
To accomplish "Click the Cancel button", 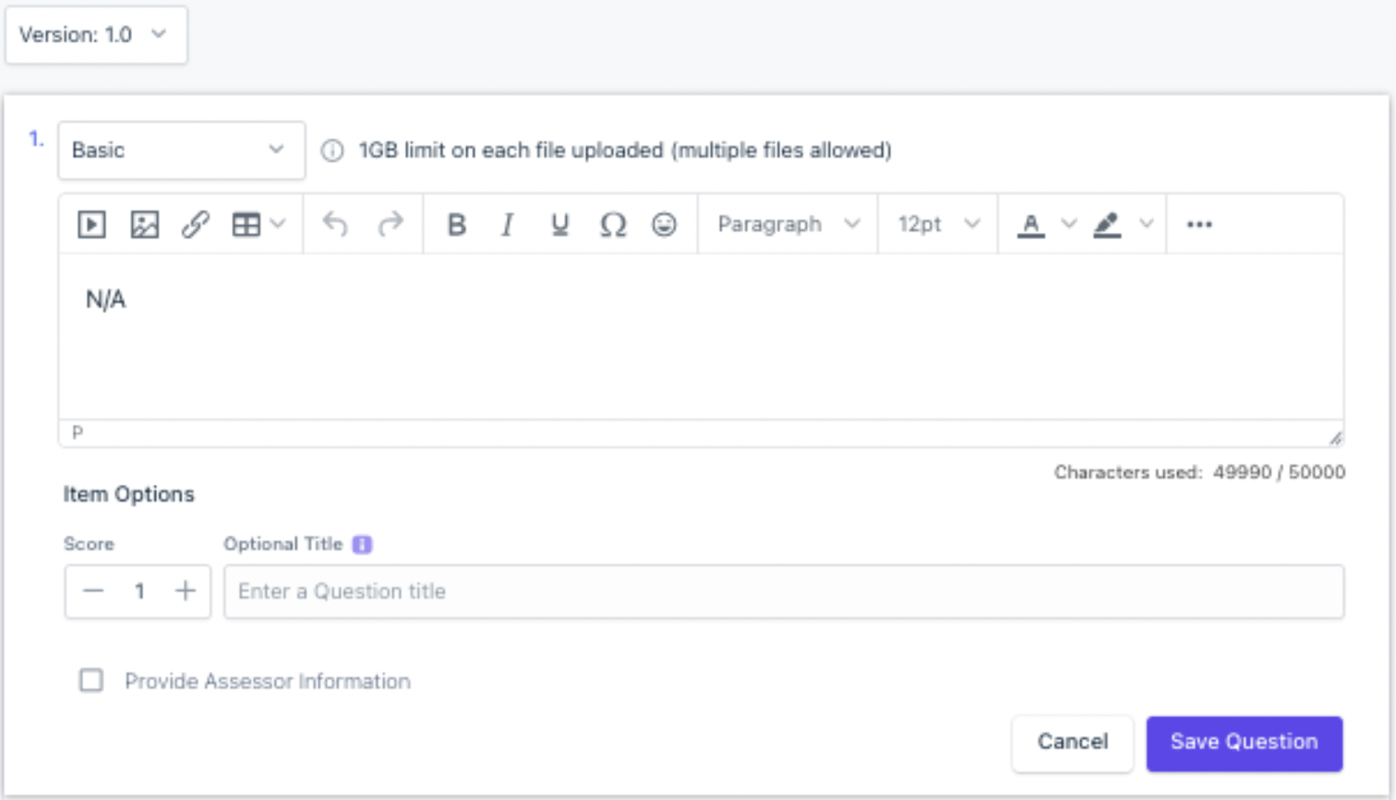I will [1072, 743].
